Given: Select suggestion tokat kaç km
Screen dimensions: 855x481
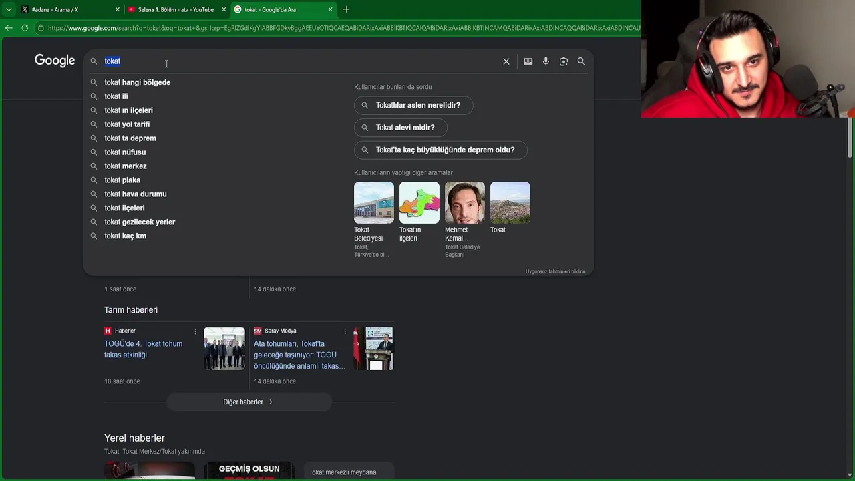Looking at the screenshot, I should tap(125, 236).
